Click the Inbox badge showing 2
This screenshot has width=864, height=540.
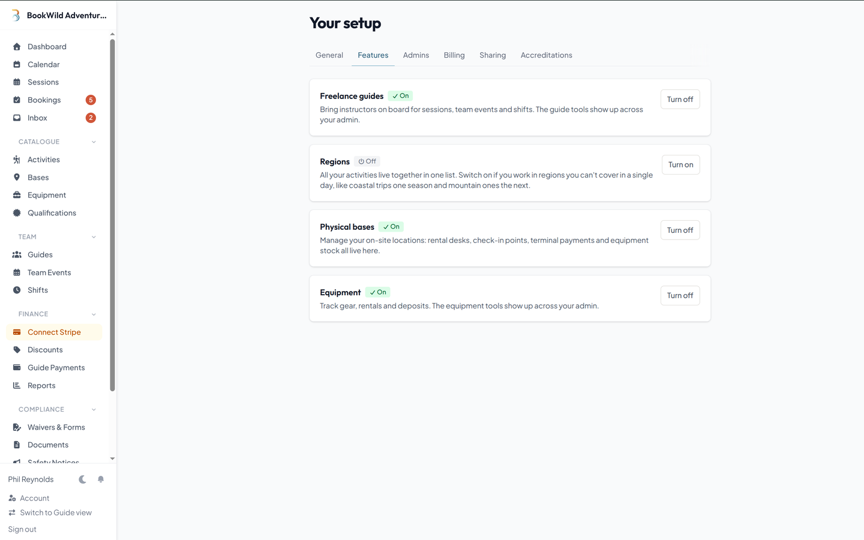click(x=91, y=118)
